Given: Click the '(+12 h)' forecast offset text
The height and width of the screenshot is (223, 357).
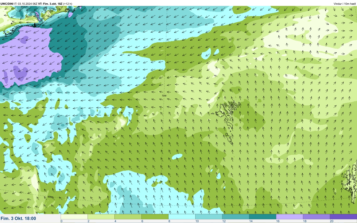Looking at the screenshot, I should (67, 4).
